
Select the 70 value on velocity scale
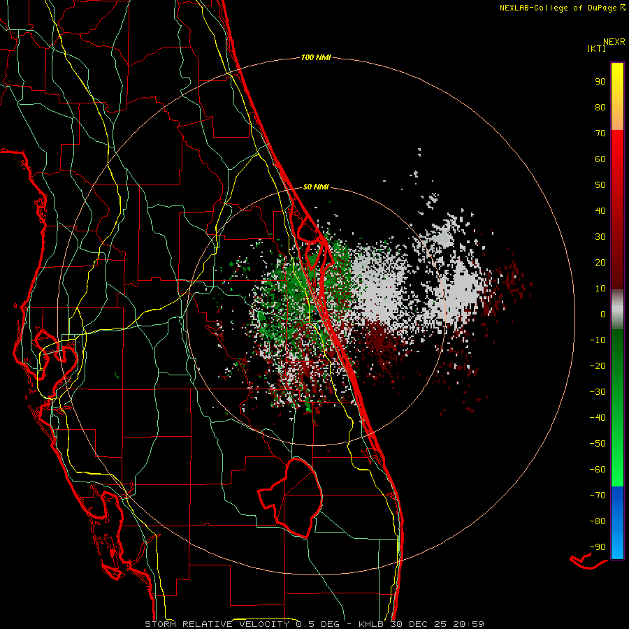click(600, 133)
